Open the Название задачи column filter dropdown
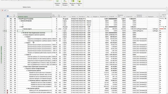 tap(51, 17)
